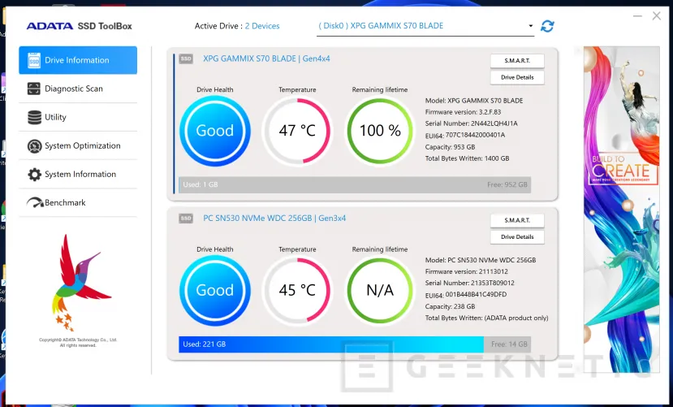Click the Serial Number: 2N442LQH4J1A text
Image resolution: width=673 pixels, height=407 pixels.
pos(472,123)
